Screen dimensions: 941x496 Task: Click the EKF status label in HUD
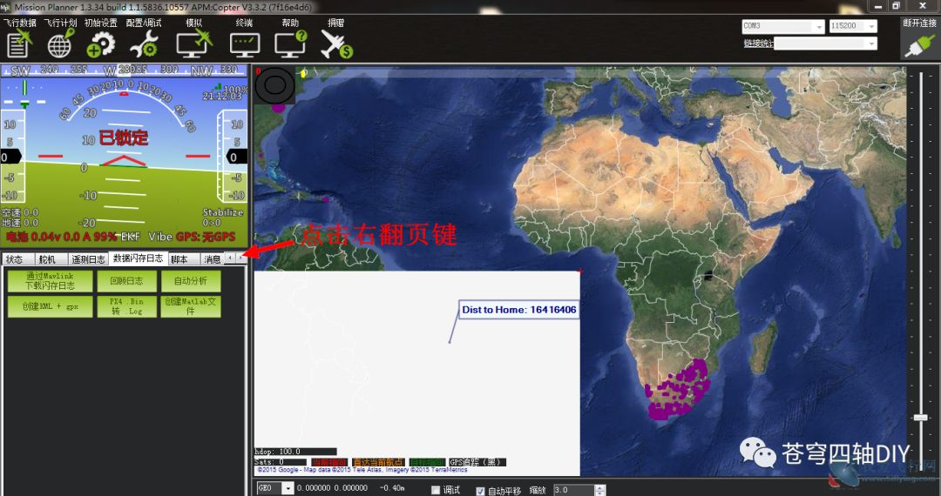tap(130, 237)
